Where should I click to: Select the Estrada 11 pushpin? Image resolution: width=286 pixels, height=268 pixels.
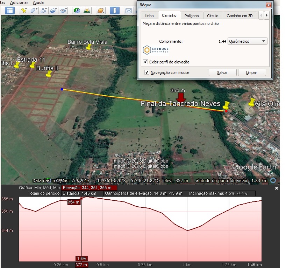[x=33, y=65]
